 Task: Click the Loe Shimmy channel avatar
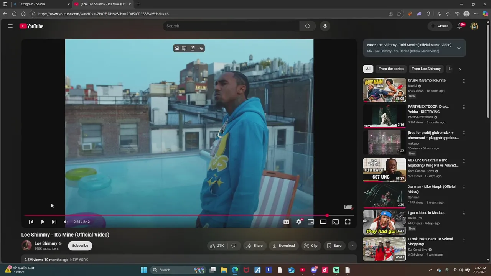(x=27, y=245)
